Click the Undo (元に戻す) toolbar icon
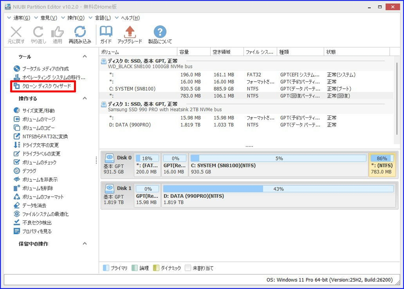404x289 pixels. pyautogui.click(x=16, y=32)
